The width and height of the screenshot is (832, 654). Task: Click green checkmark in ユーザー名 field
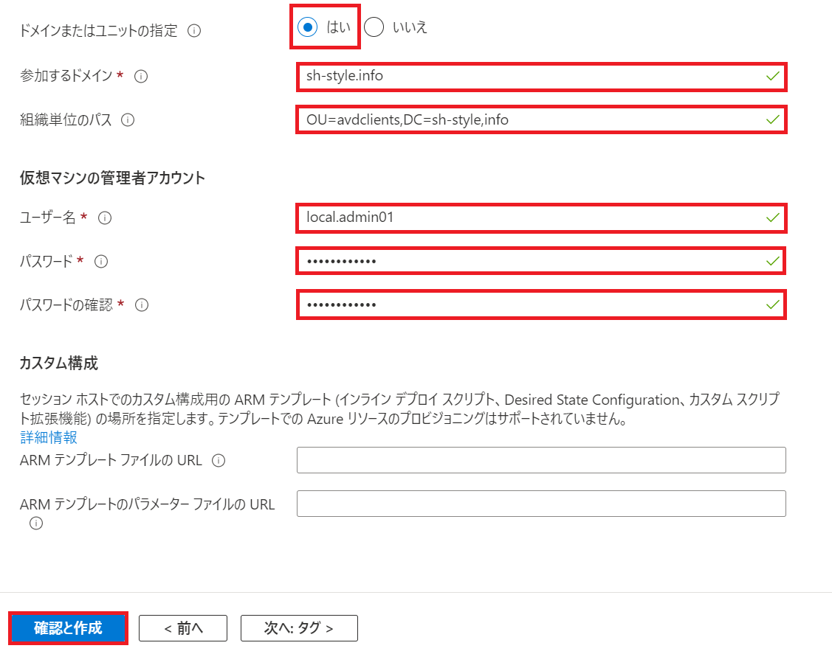tap(773, 218)
